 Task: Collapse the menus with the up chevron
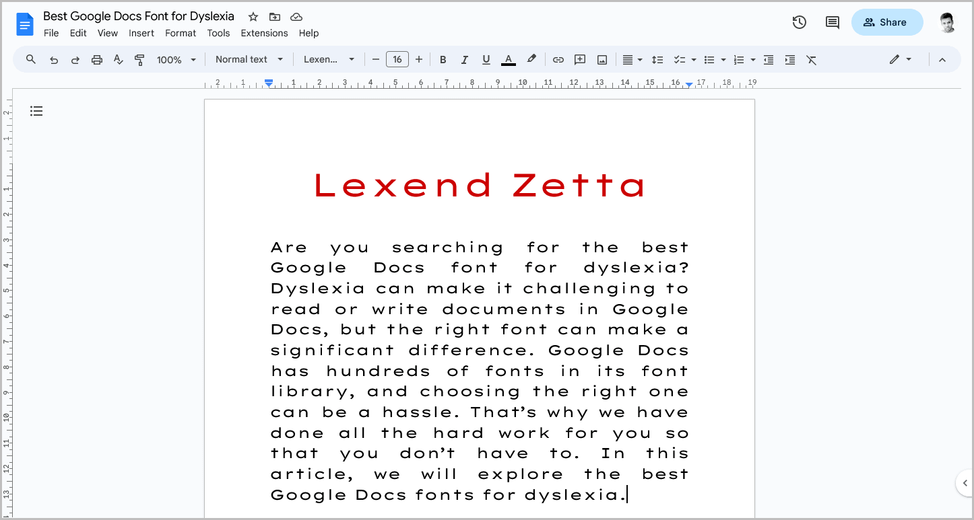pyautogui.click(x=942, y=60)
